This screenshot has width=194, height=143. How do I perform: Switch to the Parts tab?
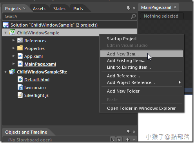(78, 9)
